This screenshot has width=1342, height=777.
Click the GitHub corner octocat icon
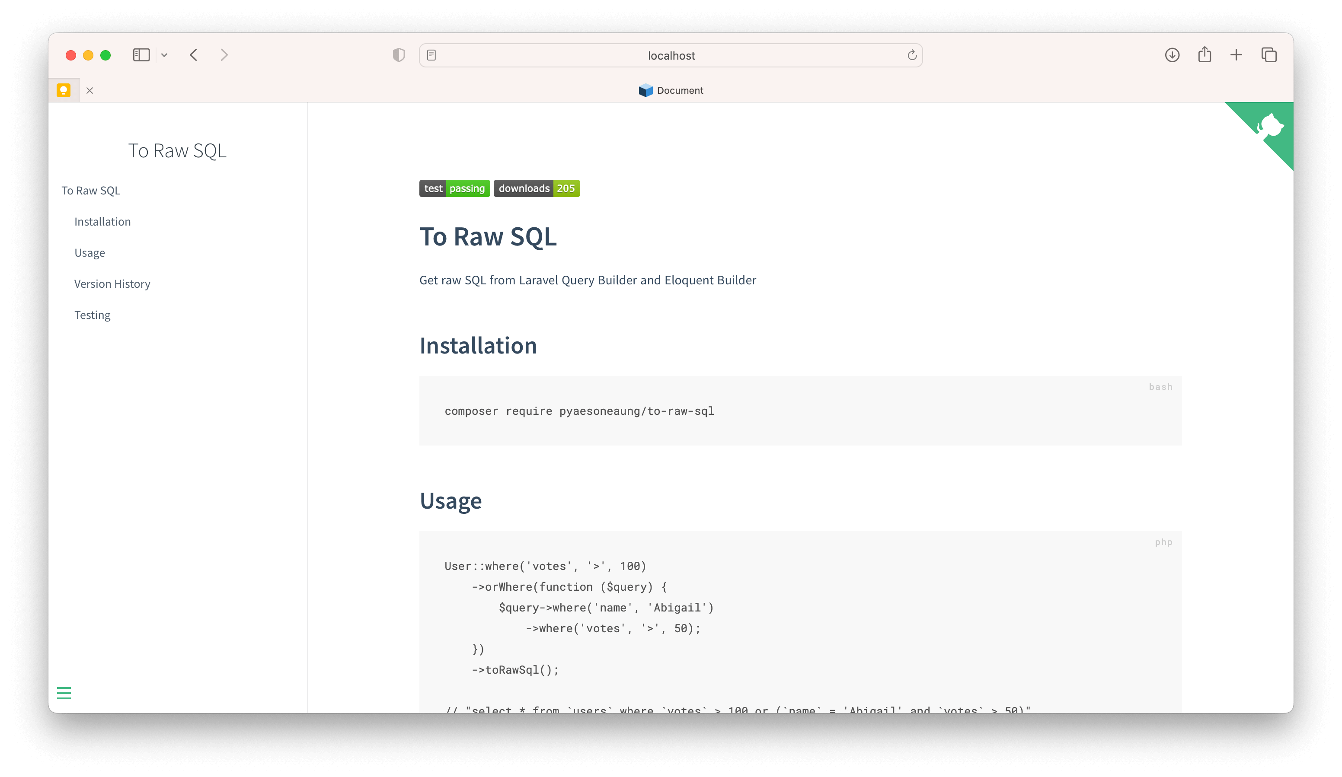coord(1270,126)
